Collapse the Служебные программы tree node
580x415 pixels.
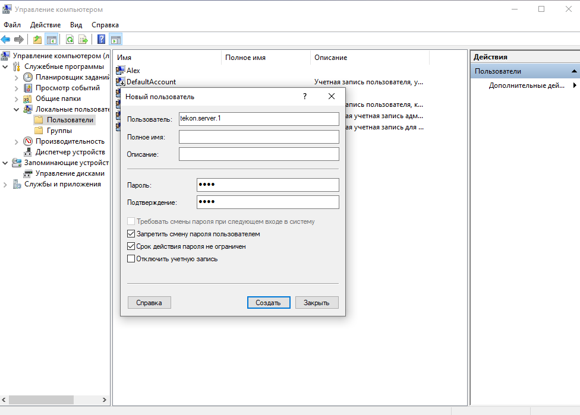(6, 66)
